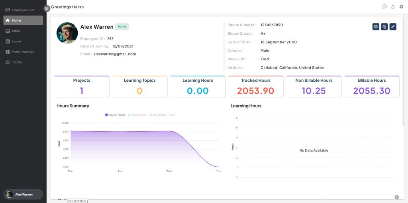Click Alex Warren's profile photo
This screenshot has width=408, height=203.
67,33
